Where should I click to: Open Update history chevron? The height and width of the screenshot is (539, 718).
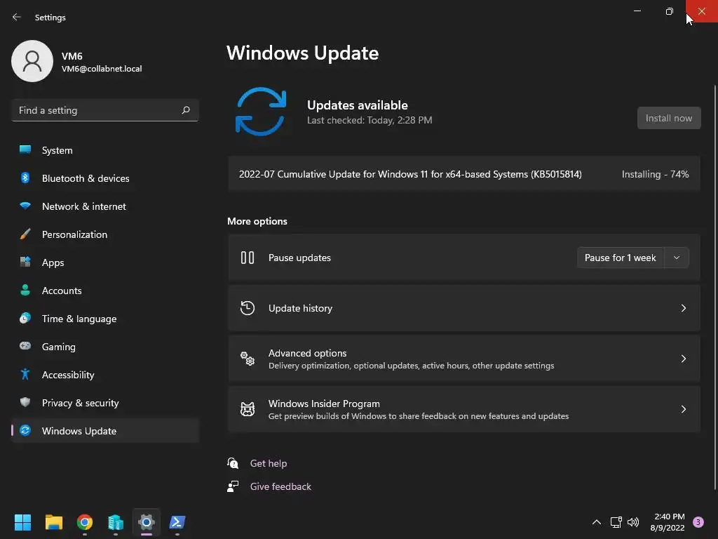point(683,308)
